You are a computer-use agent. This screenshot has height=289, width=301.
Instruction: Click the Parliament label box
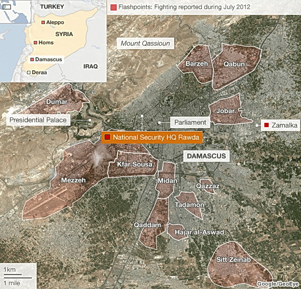click(190, 122)
